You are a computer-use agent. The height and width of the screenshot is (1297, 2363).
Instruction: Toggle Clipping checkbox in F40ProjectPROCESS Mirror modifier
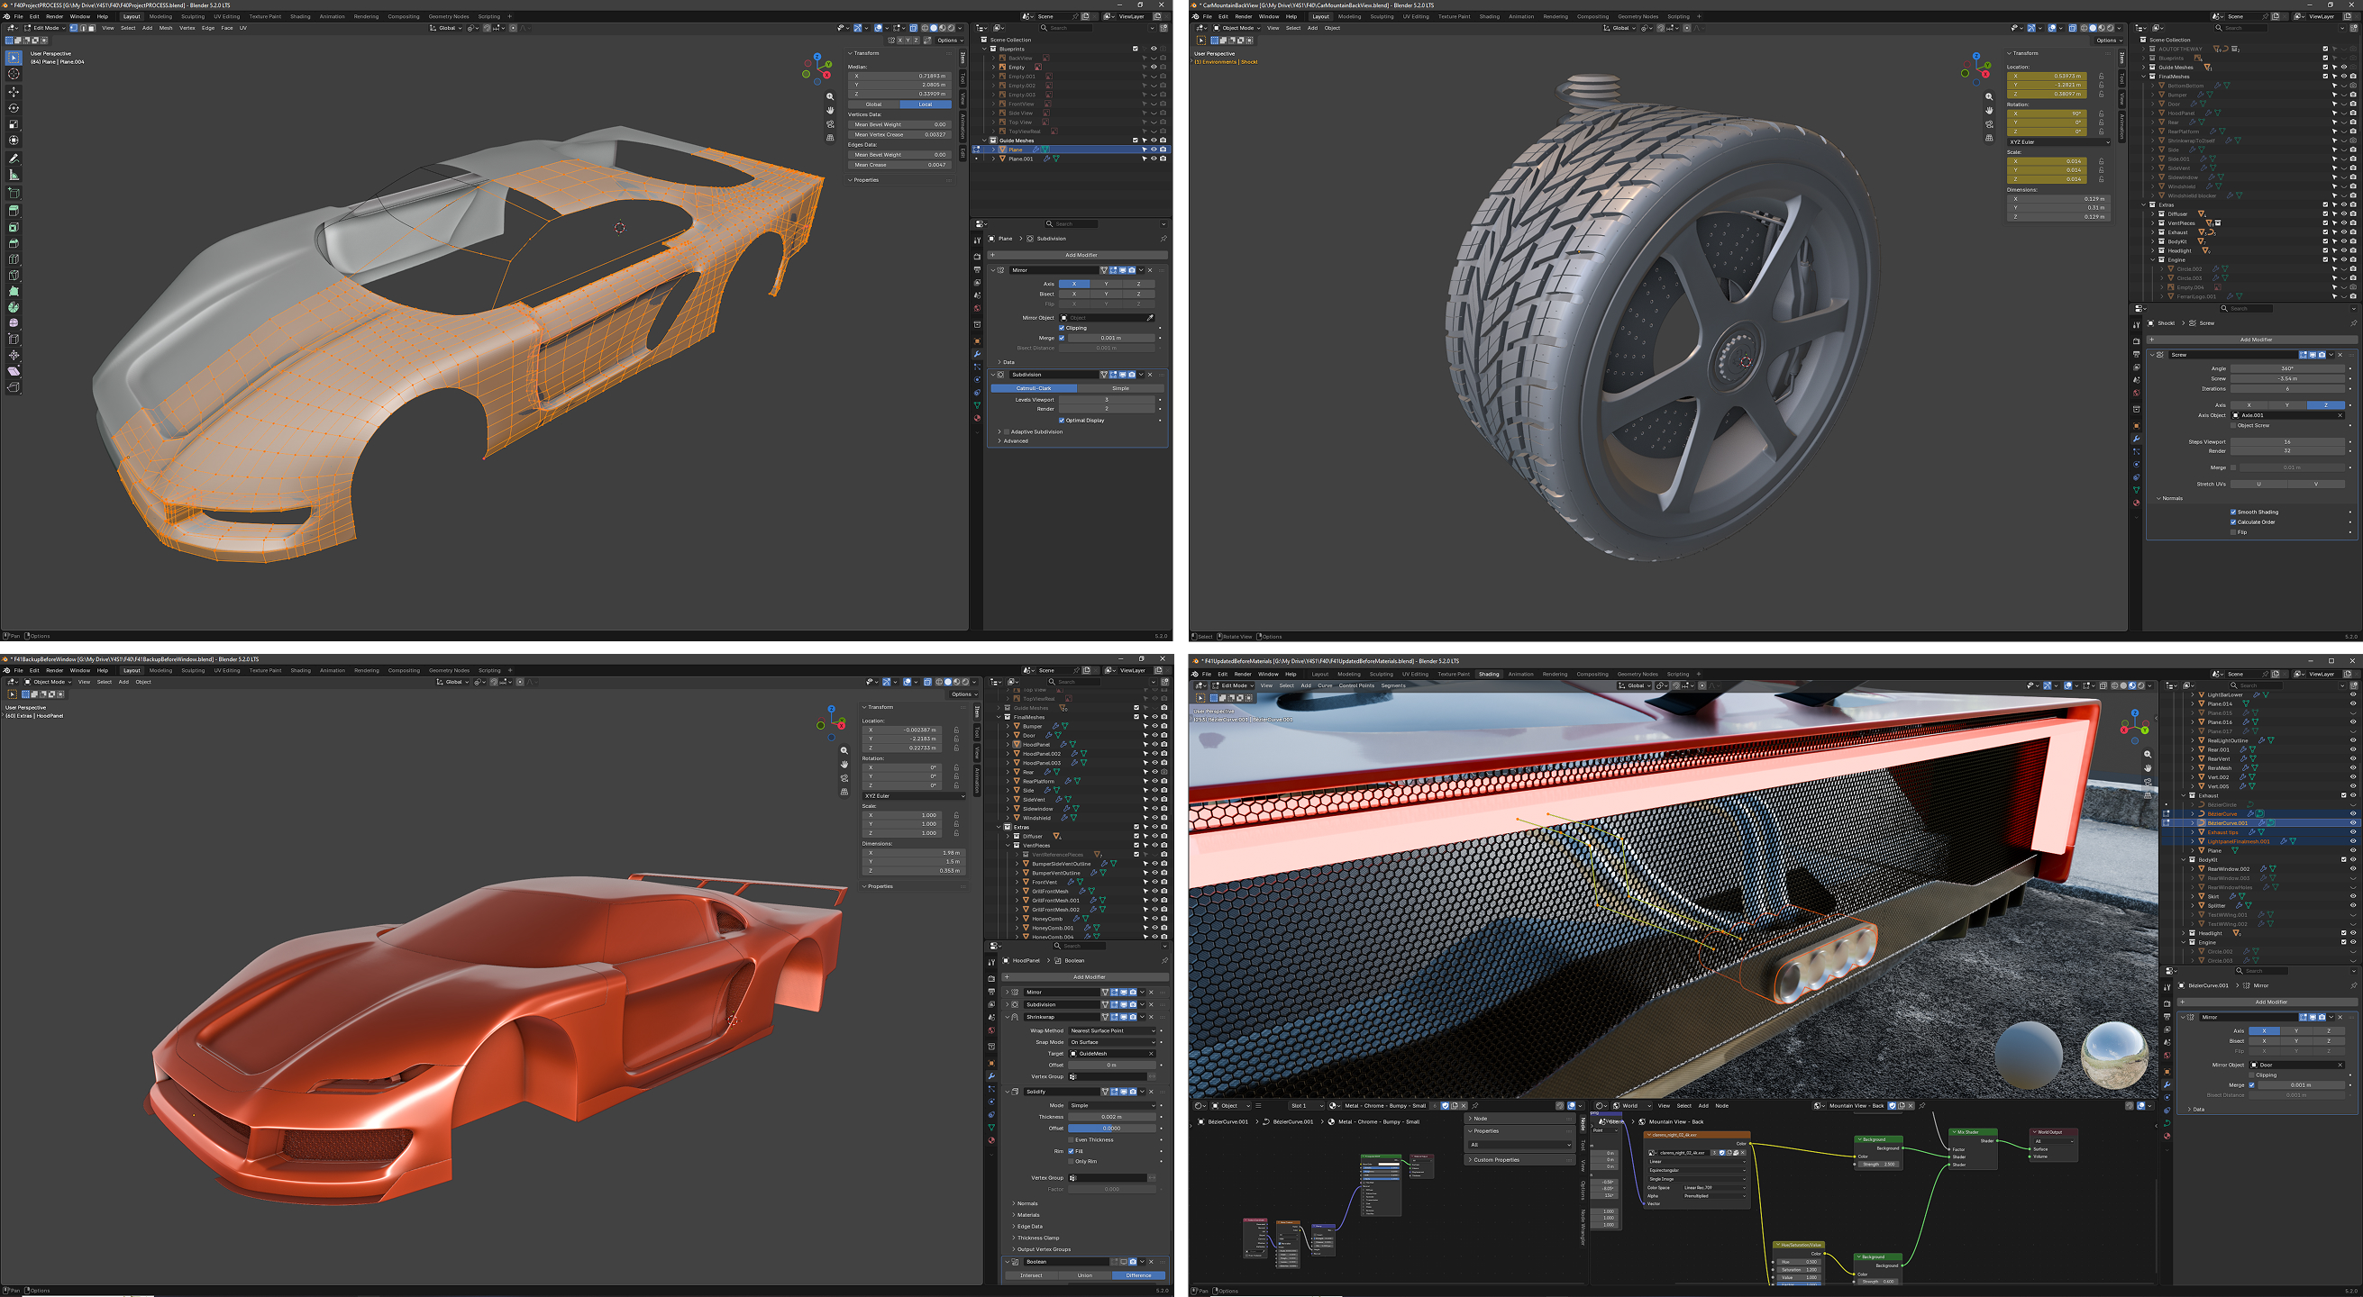(1063, 328)
